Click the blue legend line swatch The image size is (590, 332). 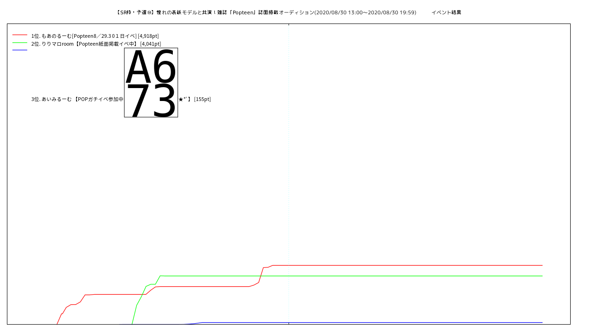click(20, 50)
